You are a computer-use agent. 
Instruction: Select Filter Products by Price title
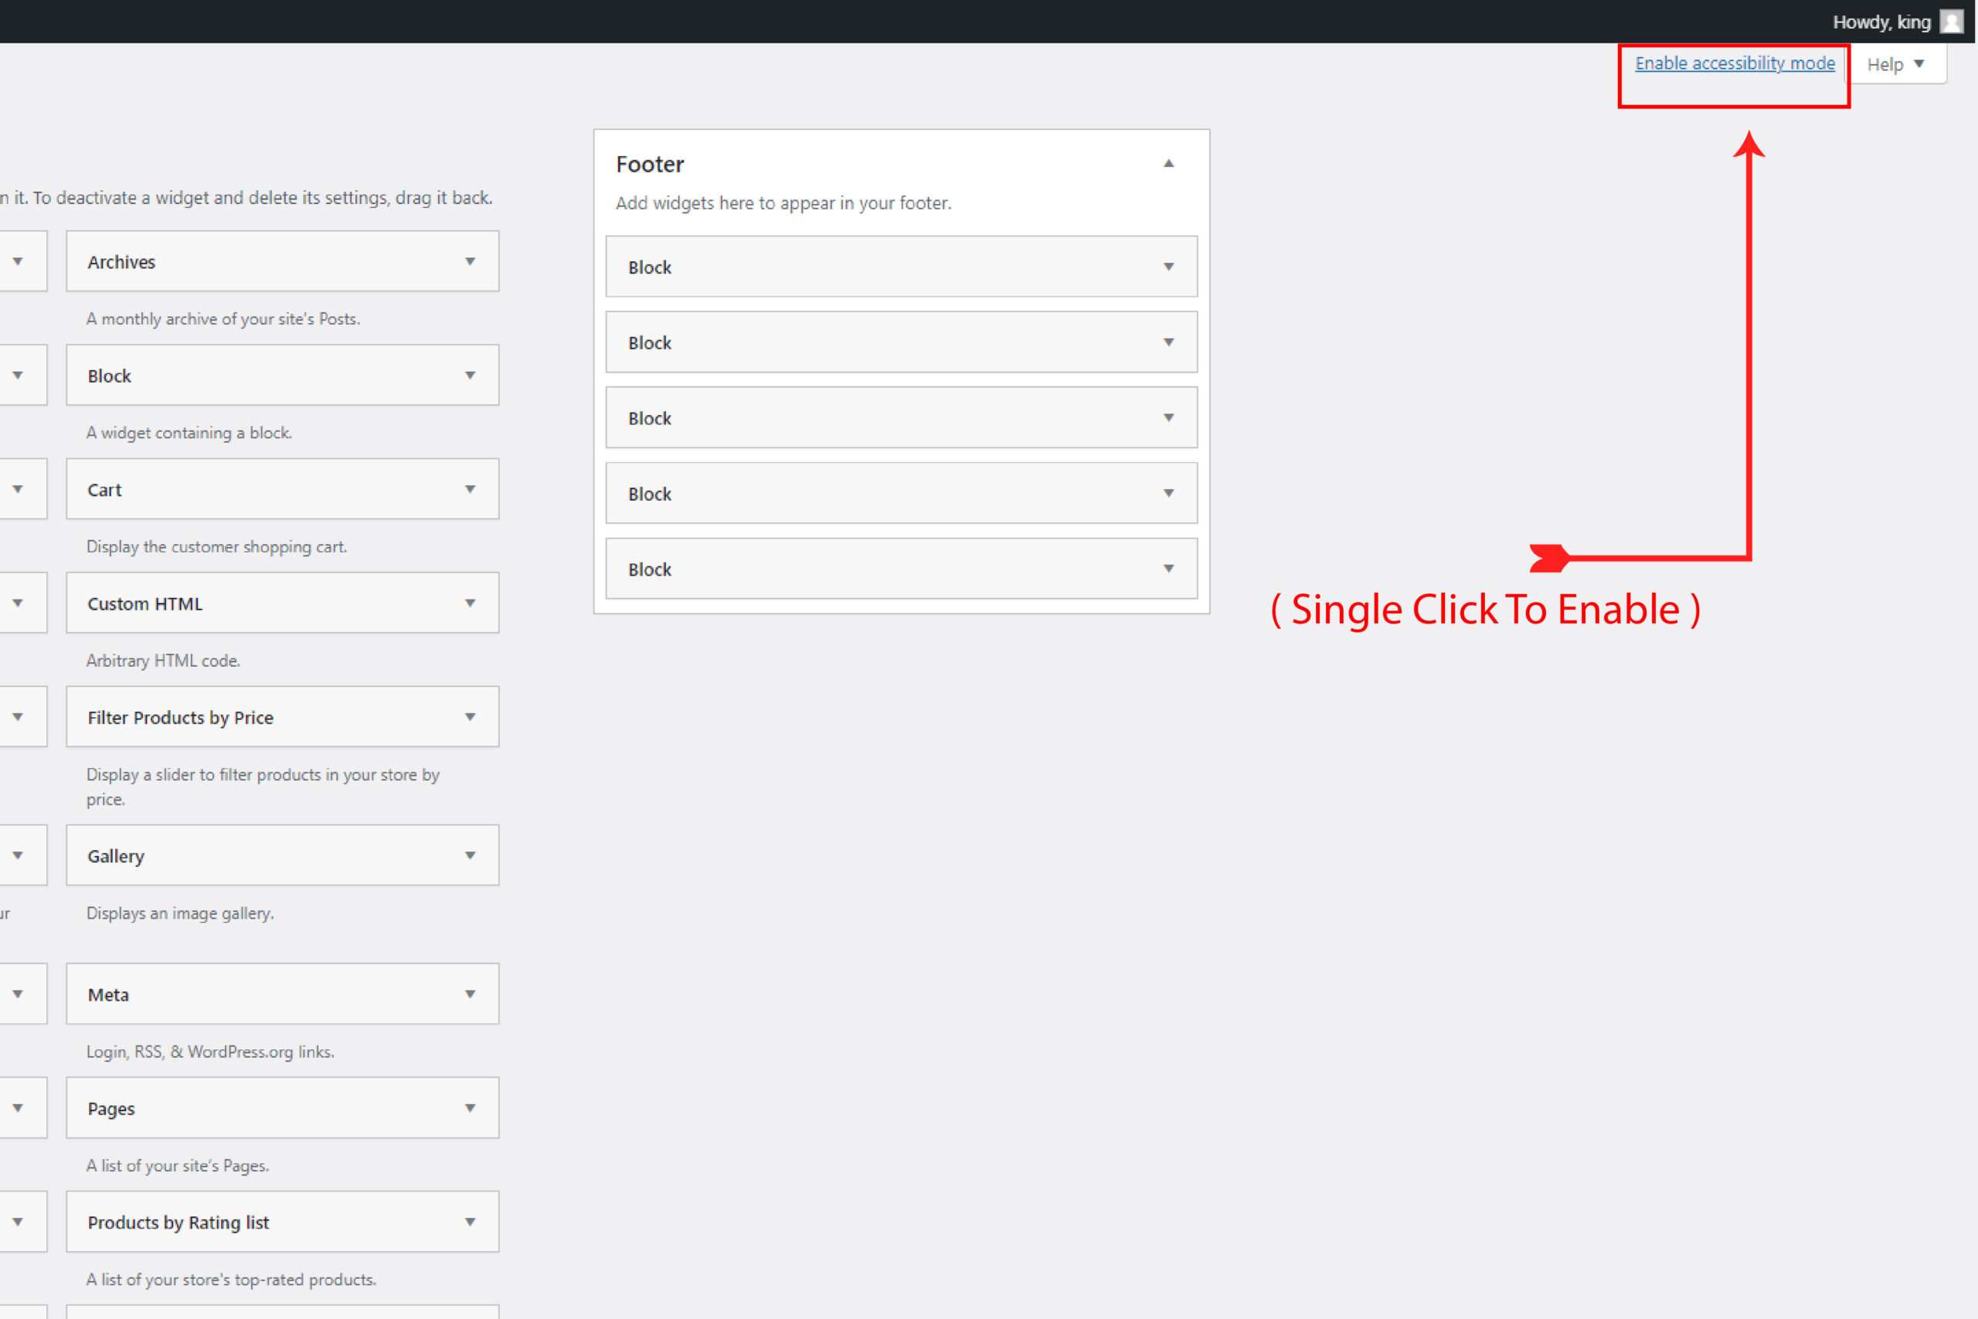[180, 718]
